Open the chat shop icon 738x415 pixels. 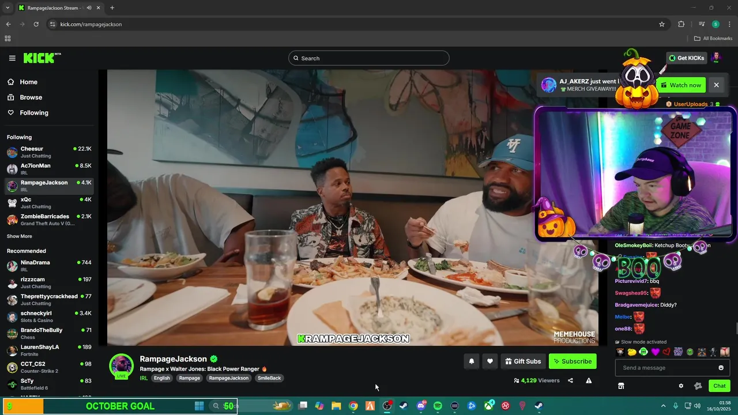coord(621,386)
